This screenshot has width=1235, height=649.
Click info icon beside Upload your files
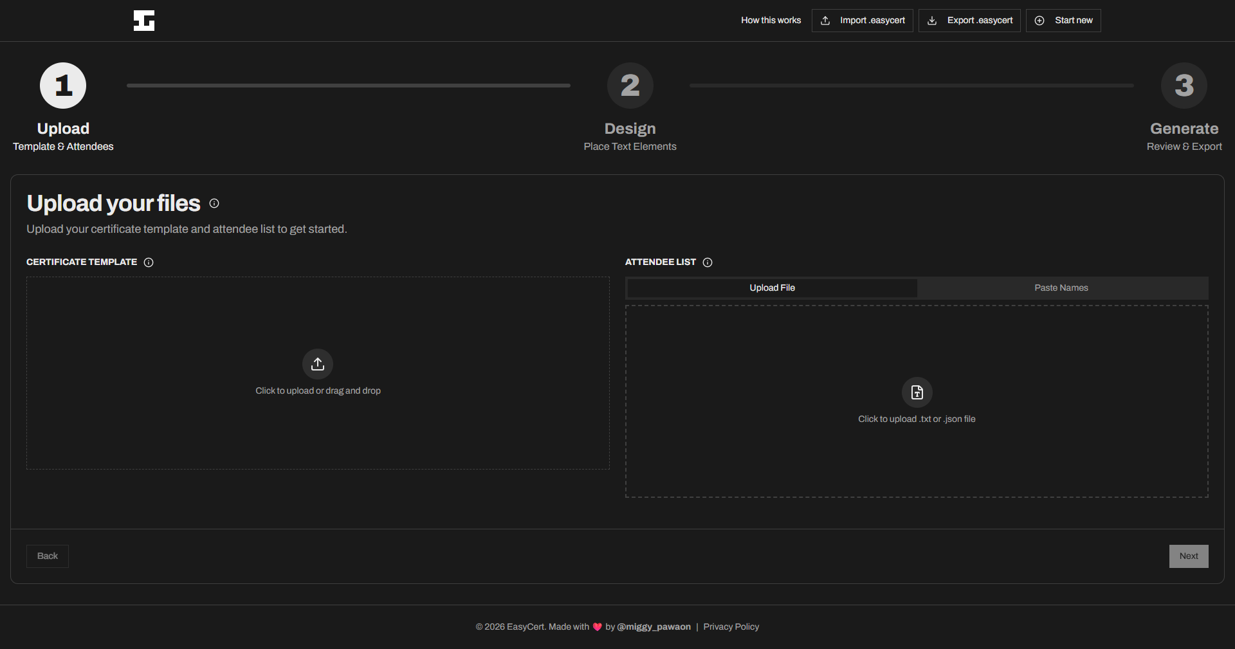[214, 203]
